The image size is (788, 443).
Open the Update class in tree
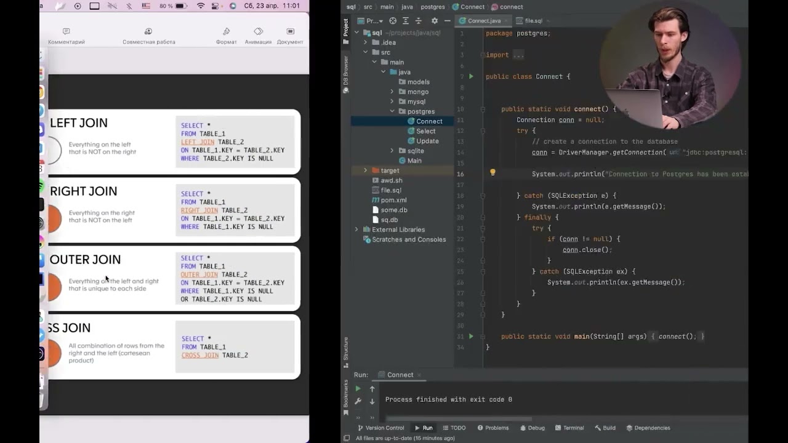coord(423,141)
